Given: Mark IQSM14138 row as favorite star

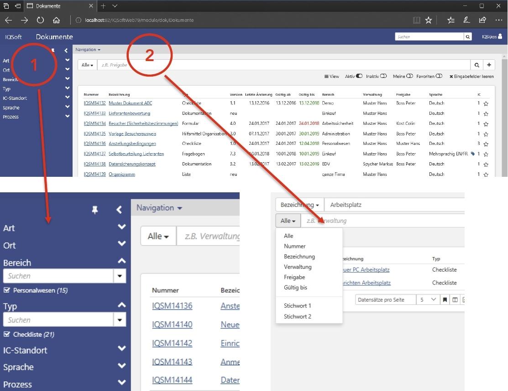Looking at the screenshot, I should point(486,165).
